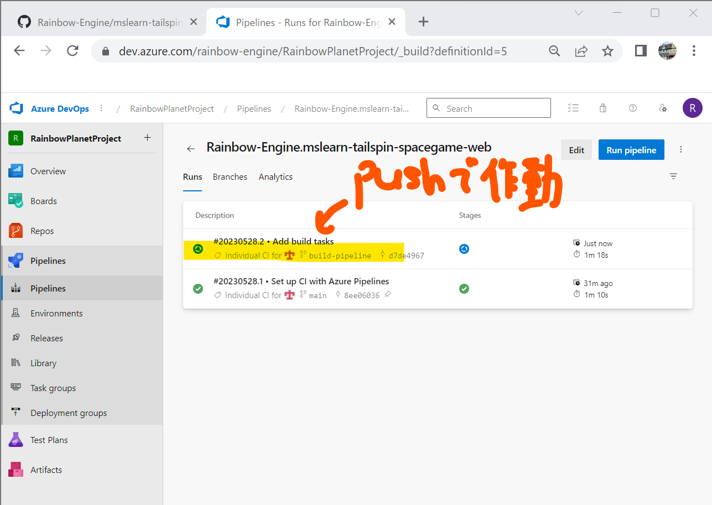The height and width of the screenshot is (505, 712).
Task: Open the Chrome three-dot menu
Action: click(694, 51)
